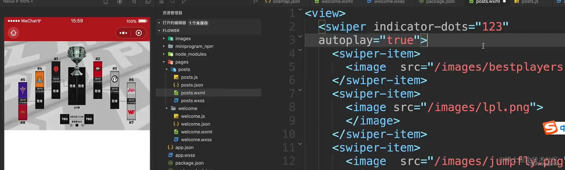
Task: Click the collapse sidebar icon left of tabs
Action: 256,2
